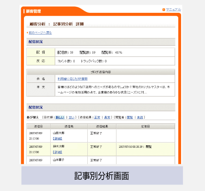
Task: Filter viewers by 未読
Action: [140, 117]
